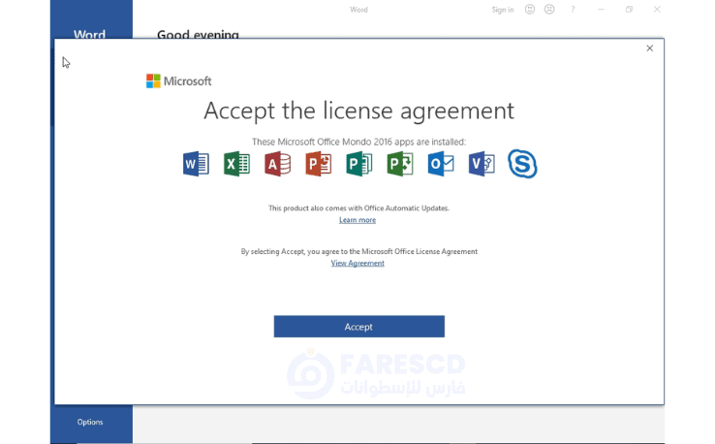715x444 pixels.
Task: Click the 'Office Automatic Updates' sentence
Action: (358, 208)
